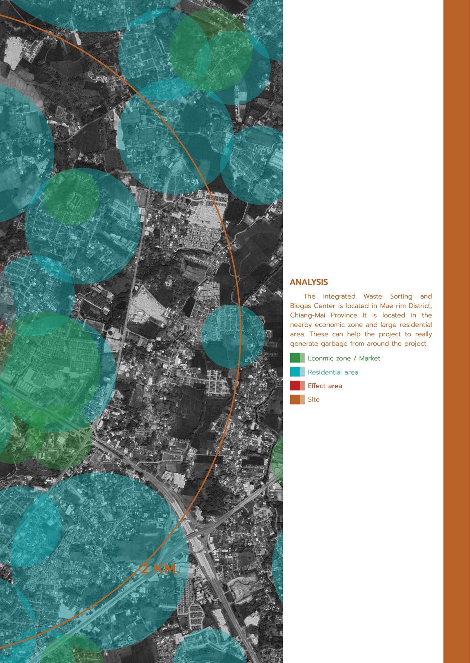
Task: Click the orange Site legend swatch
Action: coord(297,400)
